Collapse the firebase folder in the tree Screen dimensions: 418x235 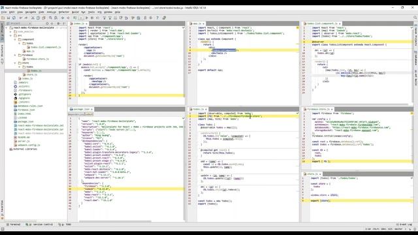pos(15,55)
